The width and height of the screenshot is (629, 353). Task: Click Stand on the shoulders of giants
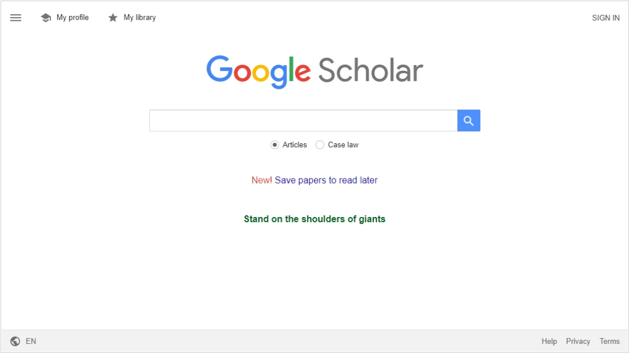tap(314, 219)
